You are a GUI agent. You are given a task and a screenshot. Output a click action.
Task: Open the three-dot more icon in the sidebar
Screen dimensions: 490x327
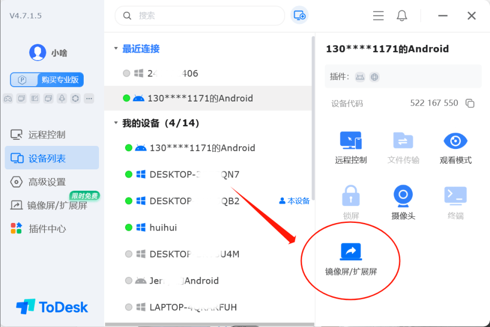coord(89,98)
